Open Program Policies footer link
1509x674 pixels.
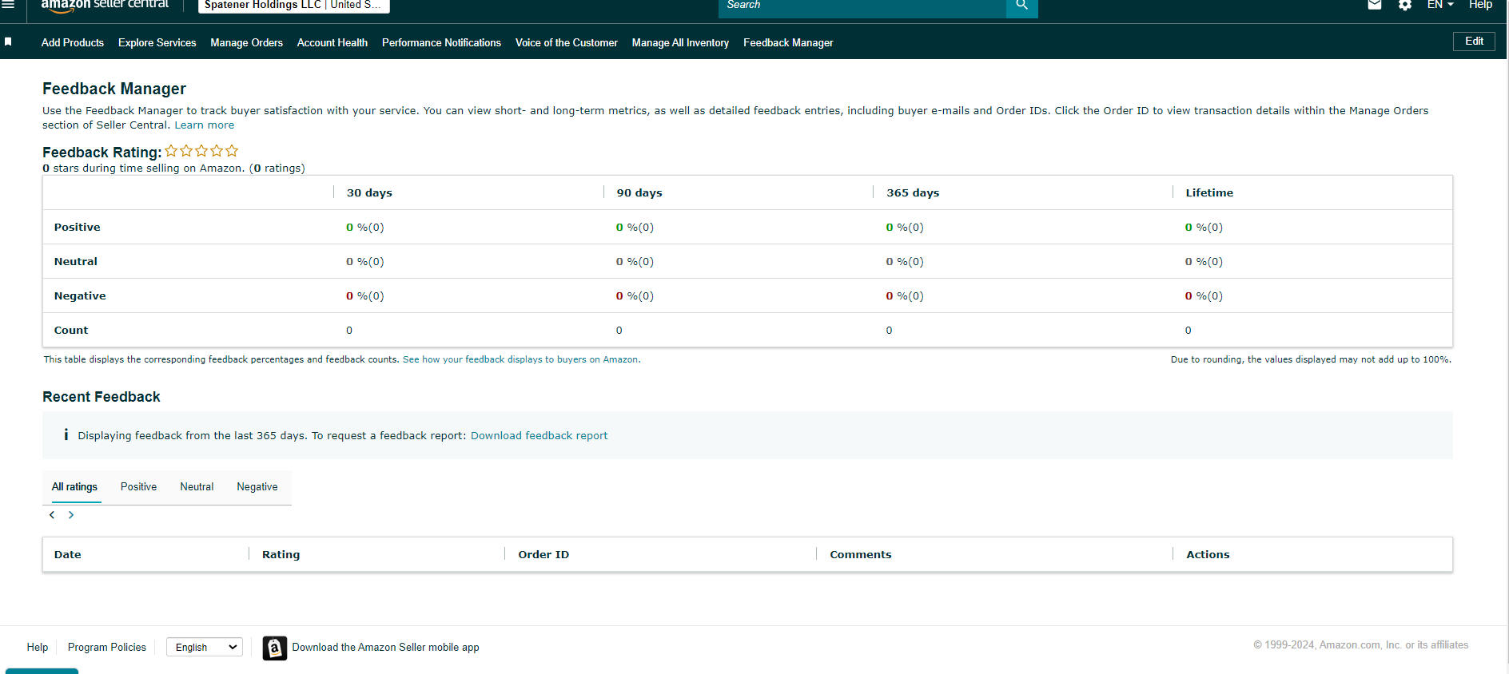point(107,647)
